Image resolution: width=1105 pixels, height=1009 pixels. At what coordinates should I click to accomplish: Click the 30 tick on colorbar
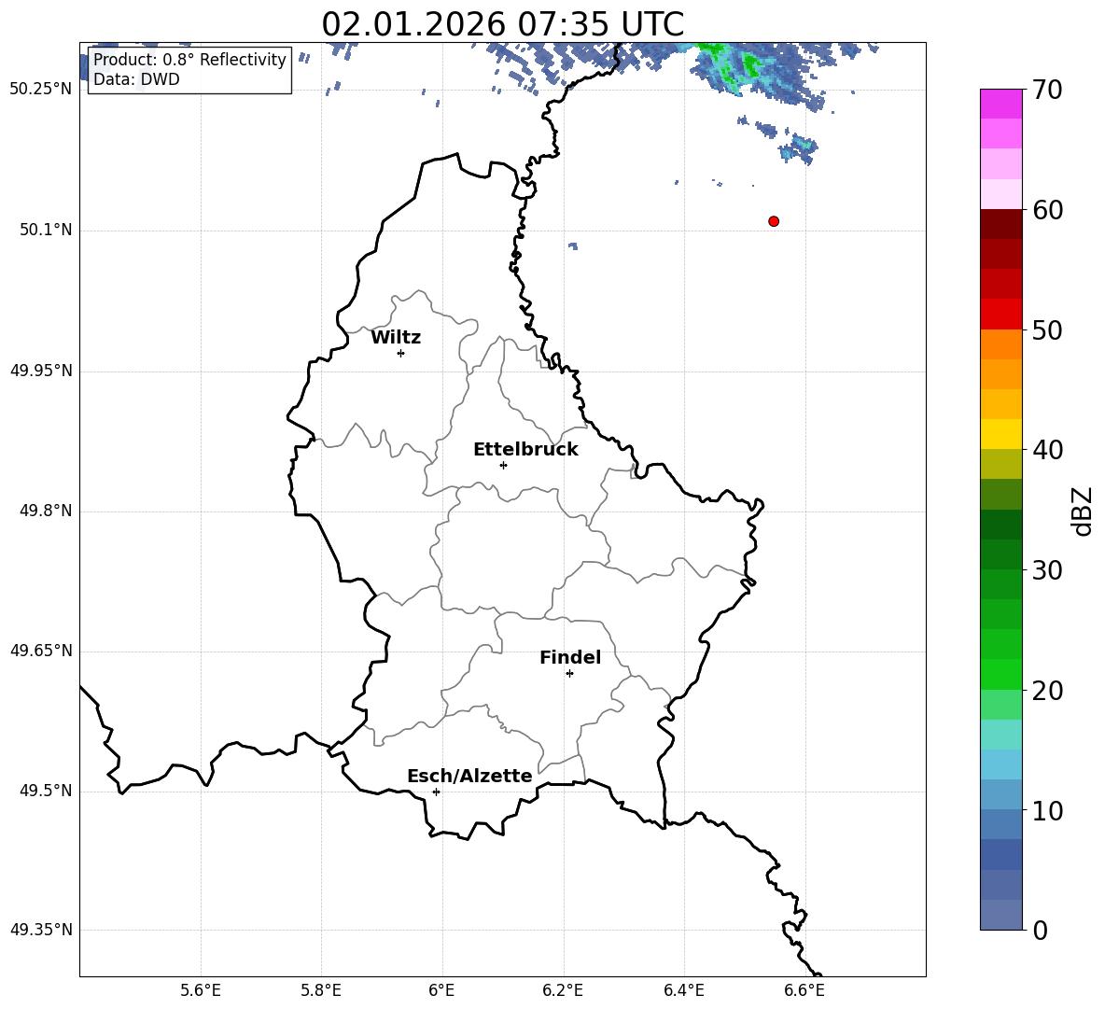coord(1047,569)
